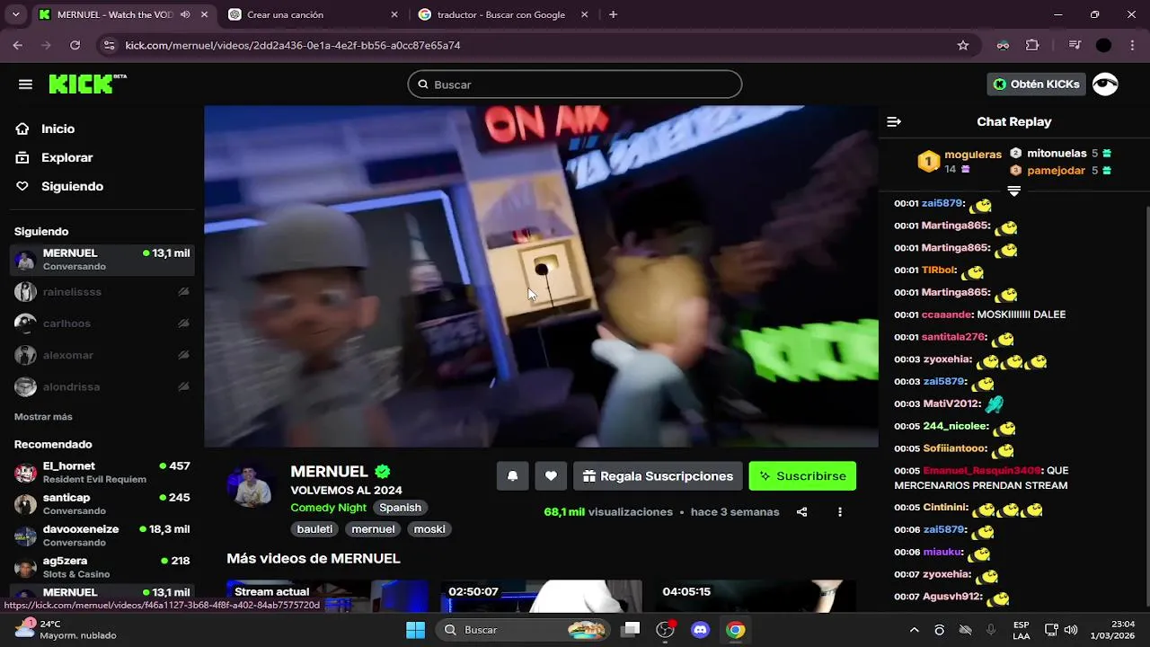Click Emanuel_Rasquin3409 username in chat
This screenshot has width=1150, height=647.
(x=981, y=471)
